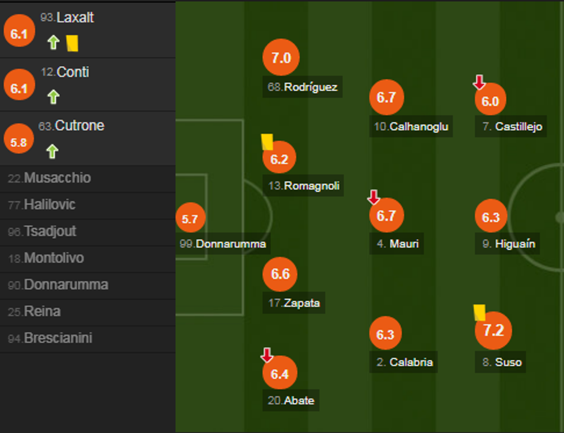The width and height of the screenshot is (564, 433).
Task: Click goalkeeper Donnarumma's 5.7 rating
Action: [190, 219]
